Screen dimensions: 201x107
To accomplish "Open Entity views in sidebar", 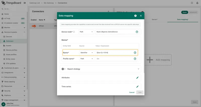I will (x=14, y=59).
